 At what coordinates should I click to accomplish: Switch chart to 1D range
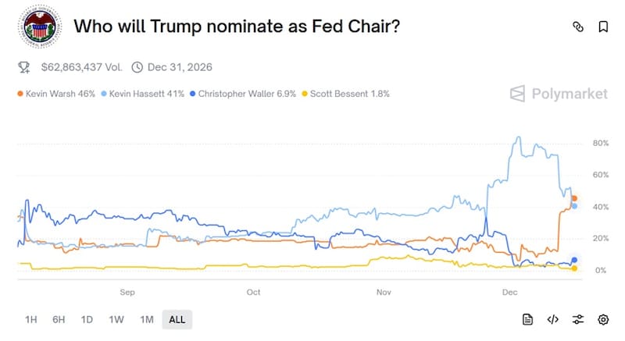(87, 319)
